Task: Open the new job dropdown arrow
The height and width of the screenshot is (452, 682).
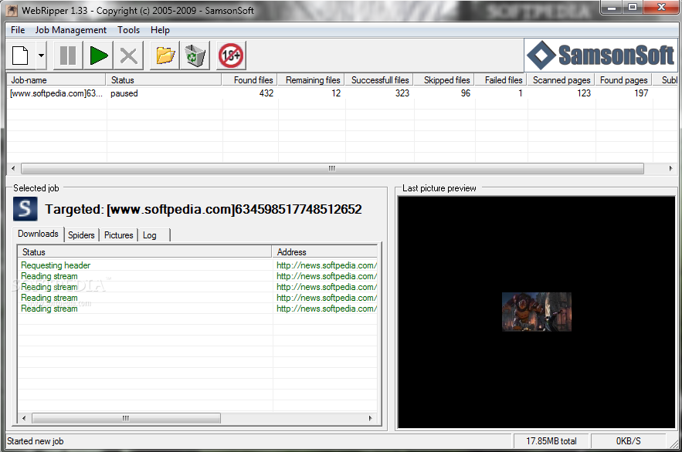Action: [x=41, y=56]
